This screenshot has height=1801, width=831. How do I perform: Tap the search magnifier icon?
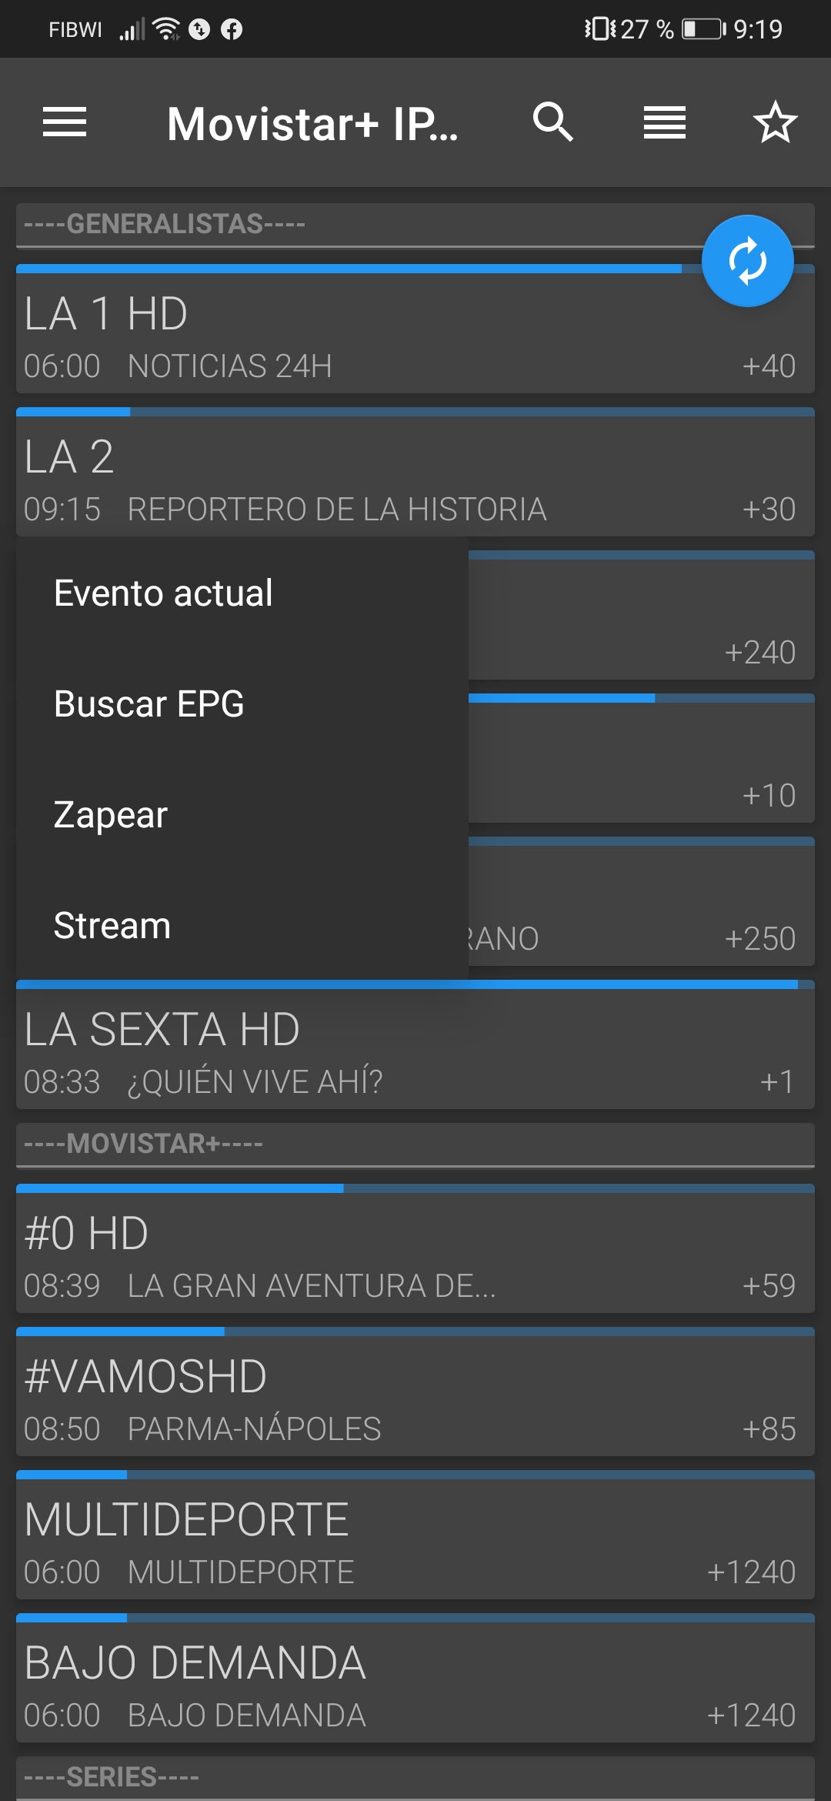pos(552,122)
